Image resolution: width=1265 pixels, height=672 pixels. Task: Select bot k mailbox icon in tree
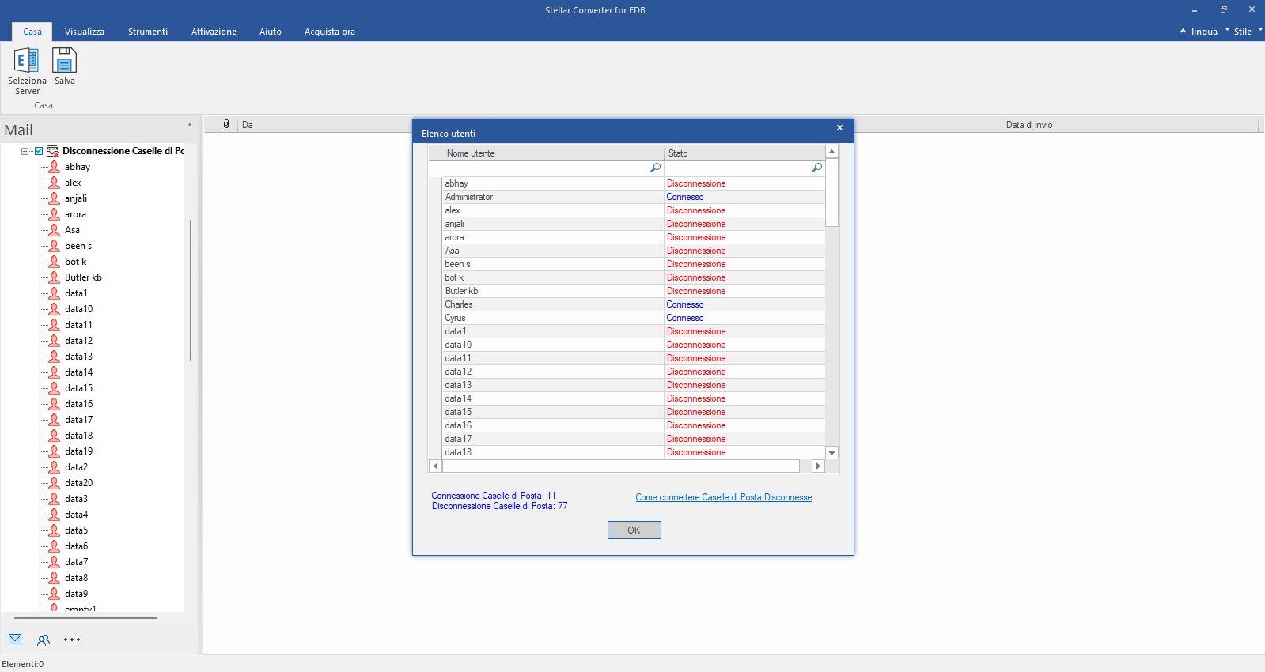click(54, 262)
